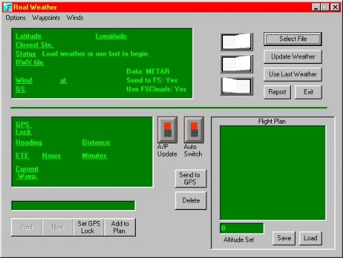Screen dimensions: 343x258
Task: Minimize the Real Weather window
Action: 316,7
